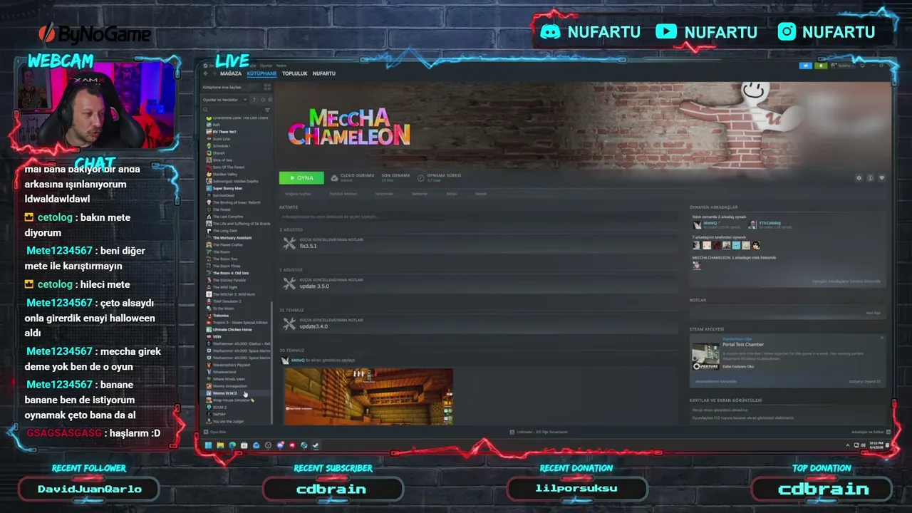Click the recent activity clock icon in sidebar

(x=262, y=100)
